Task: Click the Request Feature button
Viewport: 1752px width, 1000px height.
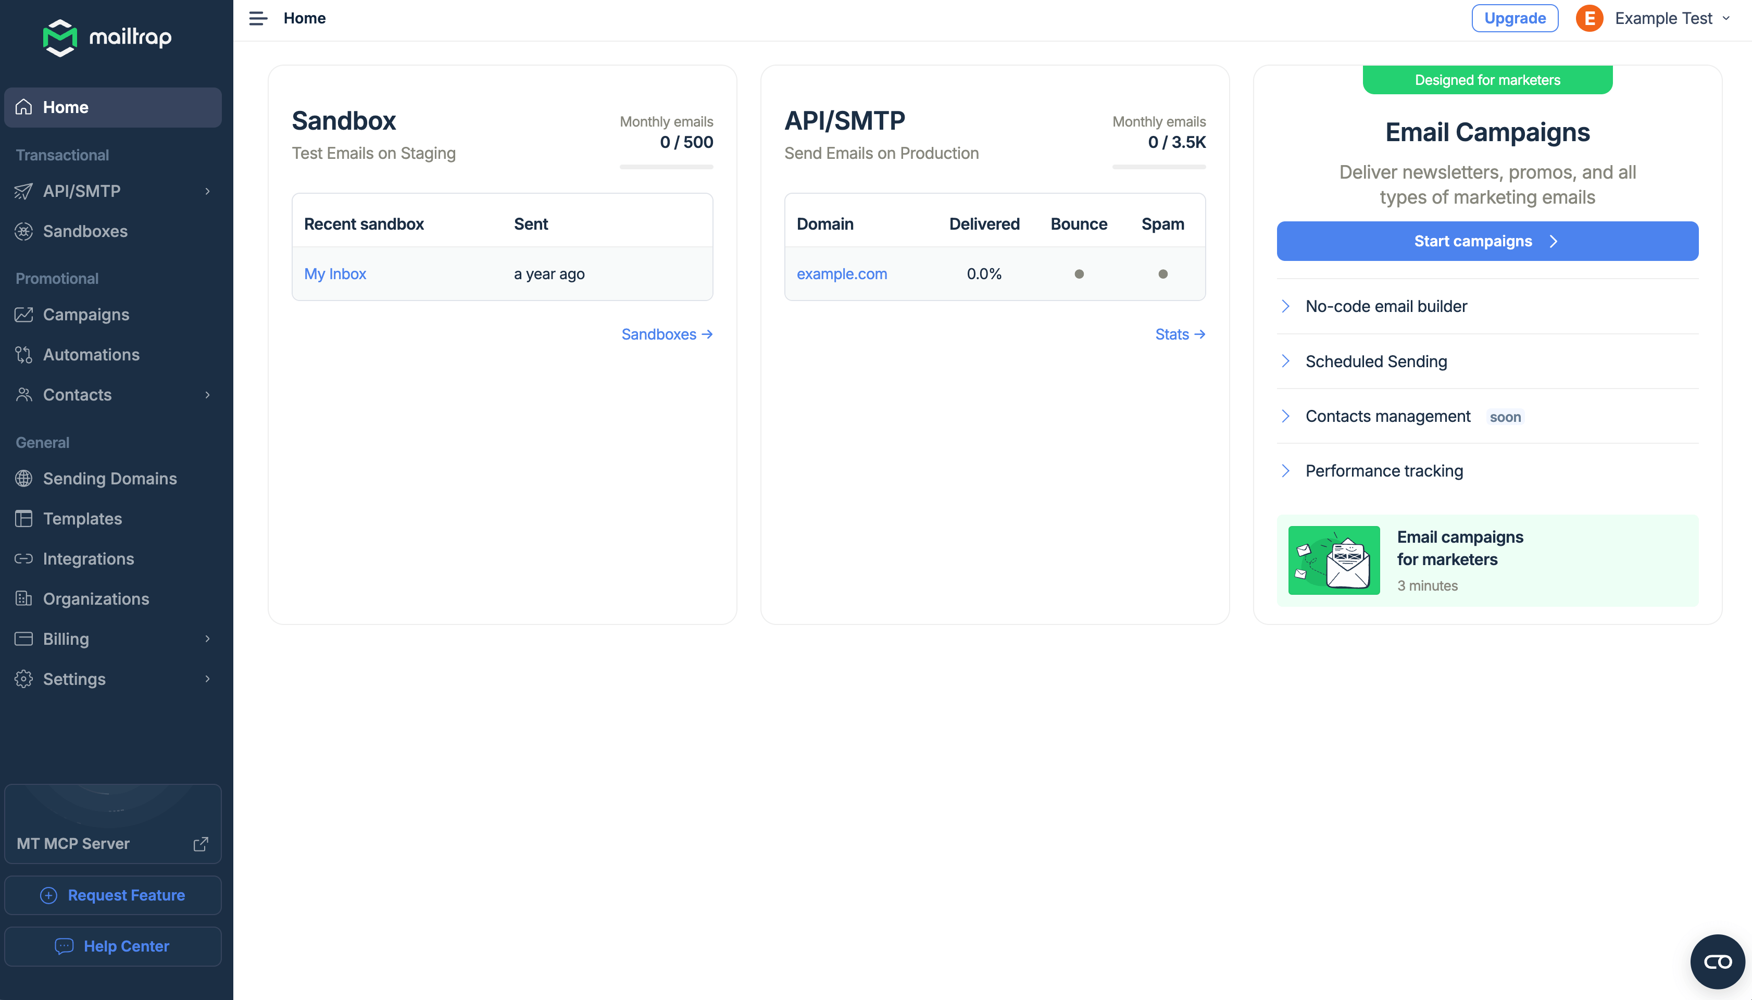Action: [112, 896]
